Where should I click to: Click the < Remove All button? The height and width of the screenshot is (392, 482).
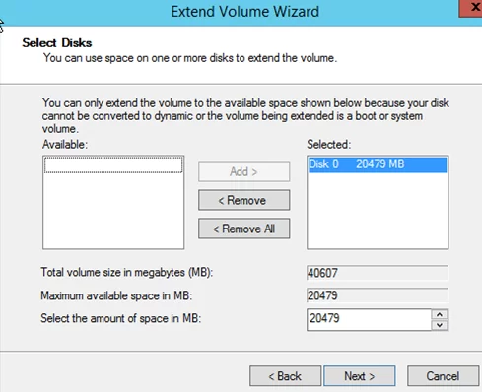[244, 229]
